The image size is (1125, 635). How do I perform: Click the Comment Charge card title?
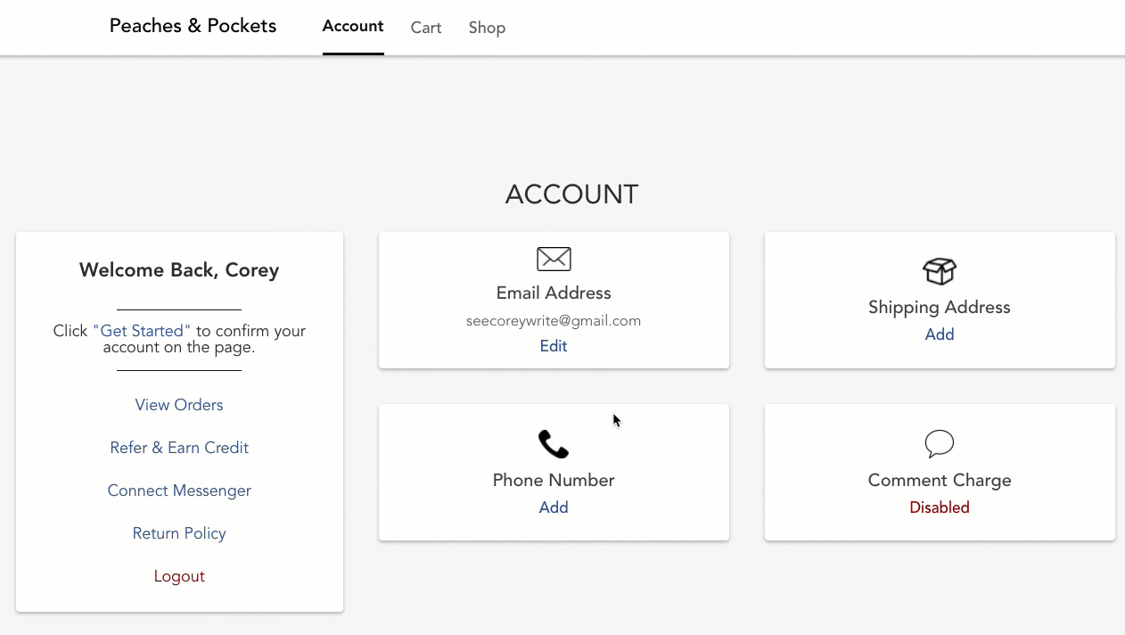(x=940, y=481)
